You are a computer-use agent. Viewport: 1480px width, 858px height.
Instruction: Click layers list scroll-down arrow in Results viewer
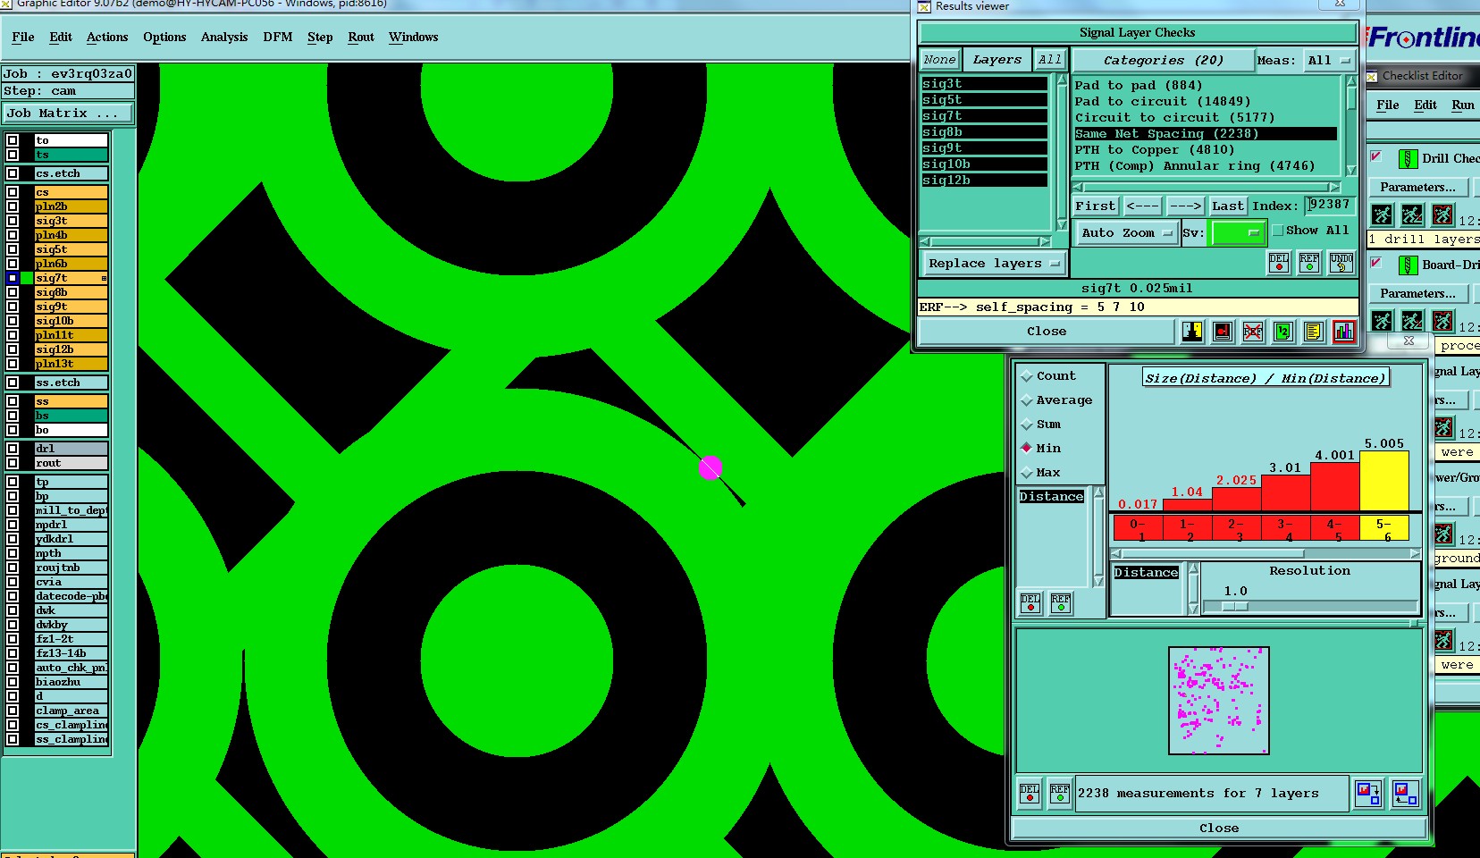pos(1061,226)
